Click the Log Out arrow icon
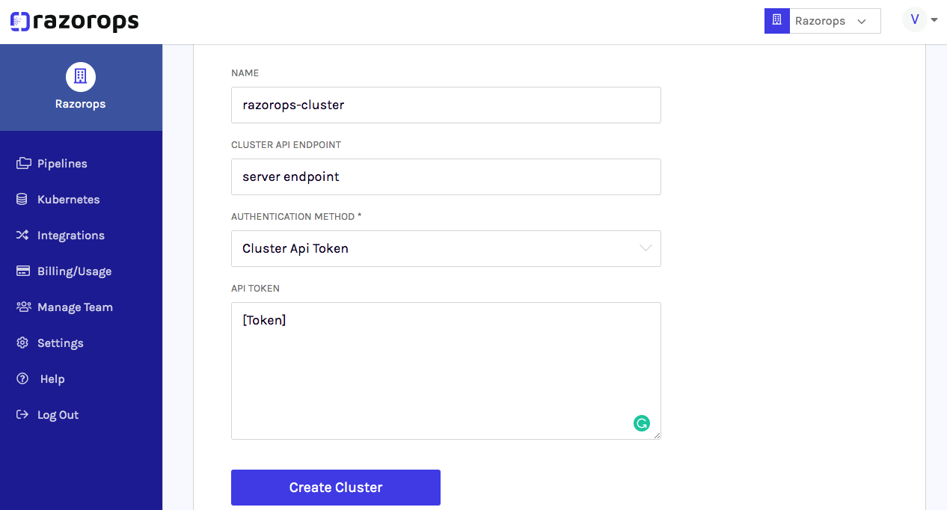This screenshot has width=947, height=510. [23, 415]
